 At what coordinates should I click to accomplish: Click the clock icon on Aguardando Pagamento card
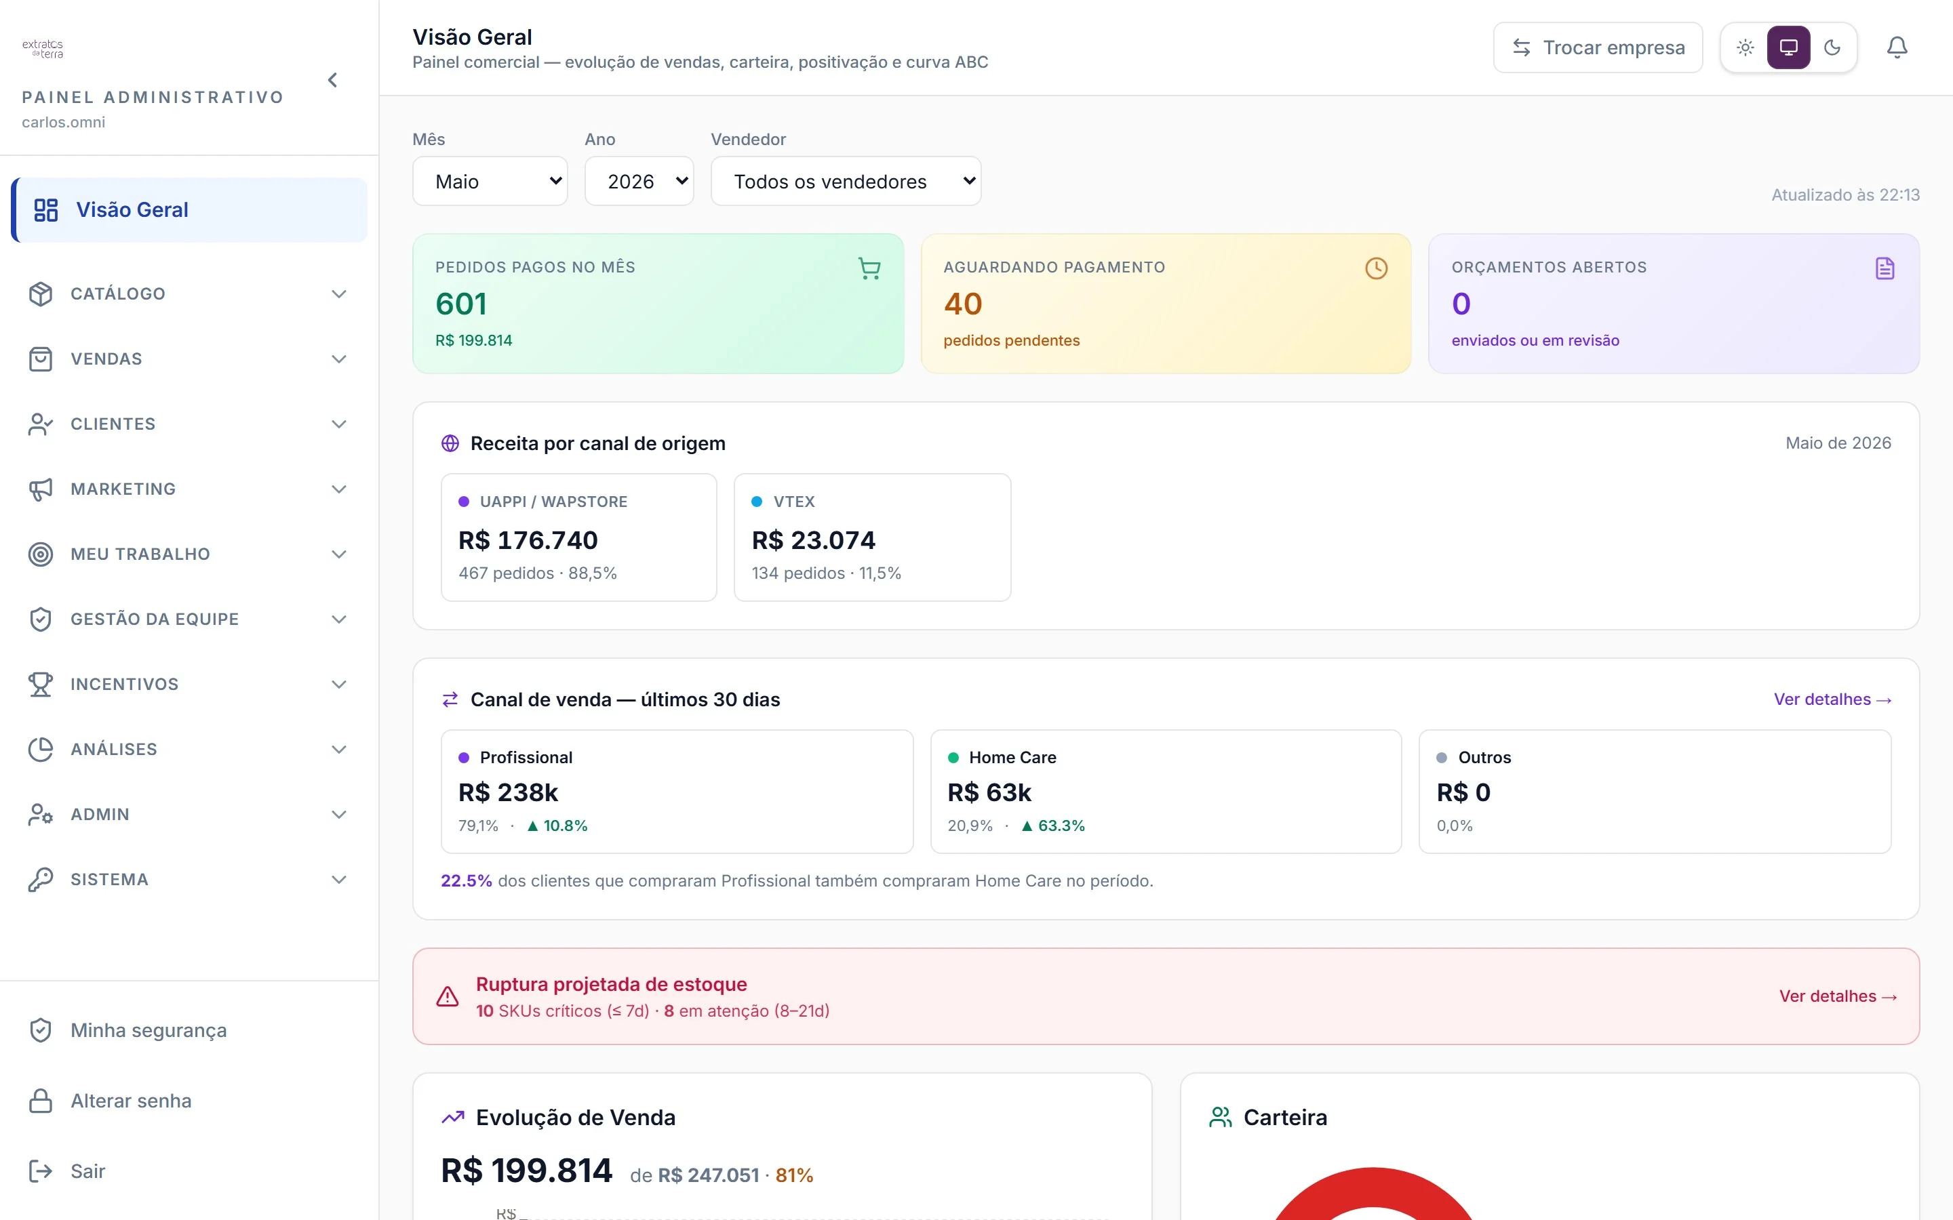point(1376,268)
